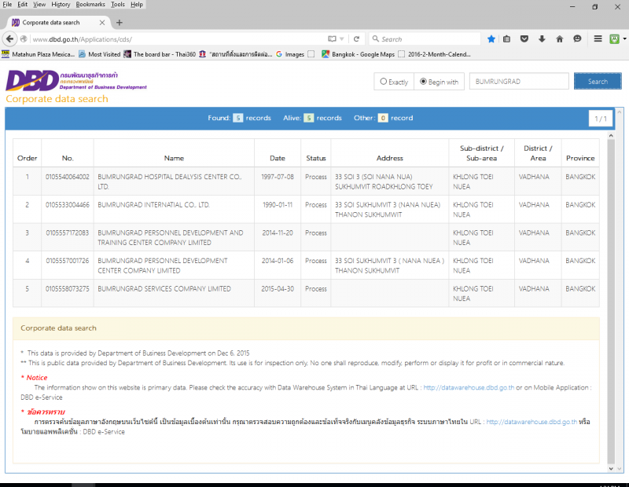This screenshot has width=629, height=487.
Task: Click the date 2015-04-30
Action: [x=278, y=288]
